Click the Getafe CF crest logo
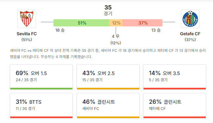213x123 pixels. pos(190,19)
